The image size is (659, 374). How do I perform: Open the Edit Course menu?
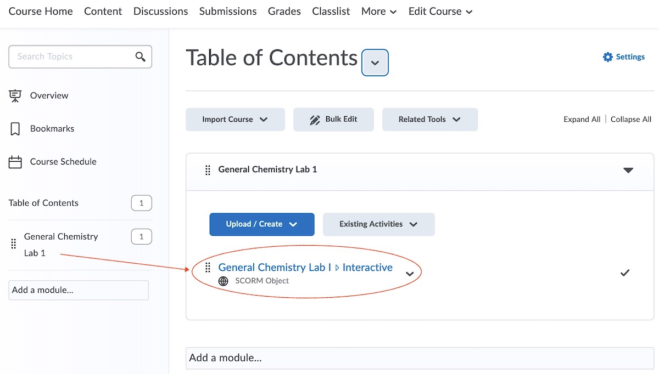click(440, 12)
